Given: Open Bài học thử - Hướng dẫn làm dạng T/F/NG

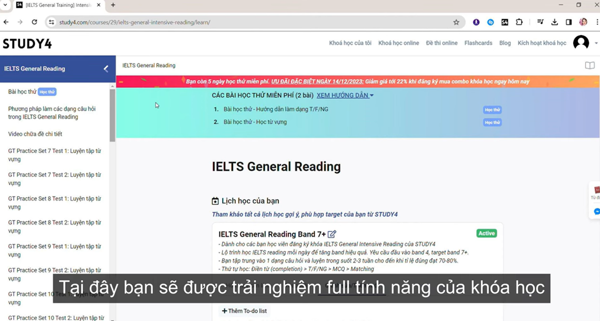Looking at the screenshot, I should (276, 109).
